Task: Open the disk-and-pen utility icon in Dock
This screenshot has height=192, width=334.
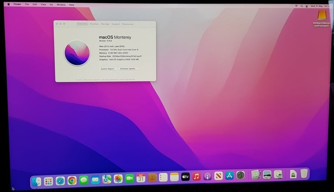Action: (x=256, y=175)
